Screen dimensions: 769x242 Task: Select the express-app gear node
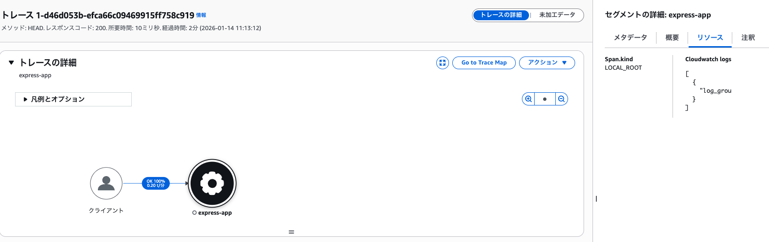[212, 183]
